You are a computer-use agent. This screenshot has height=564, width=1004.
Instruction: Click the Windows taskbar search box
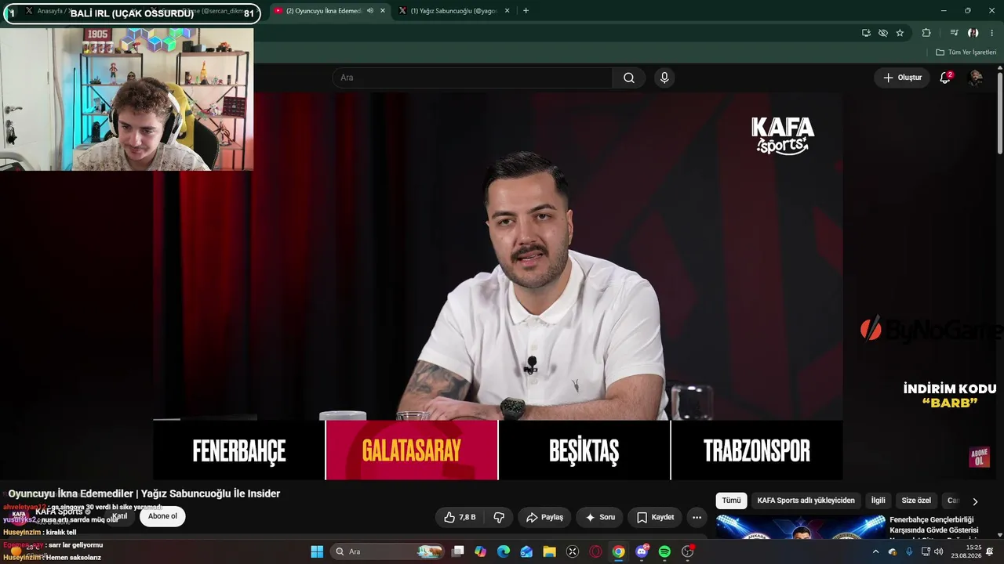pyautogui.click(x=386, y=551)
